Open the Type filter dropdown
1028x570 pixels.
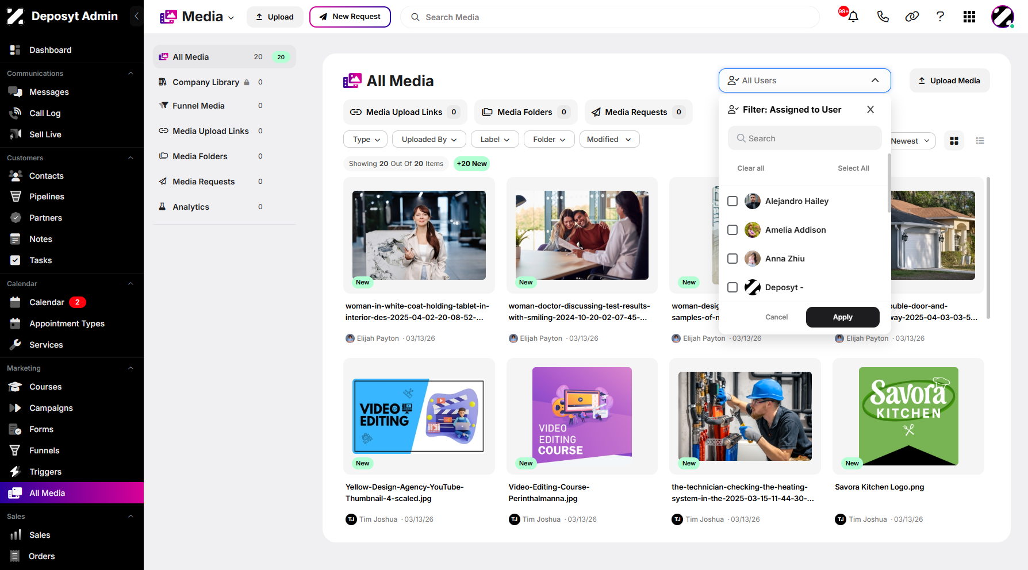pos(366,139)
